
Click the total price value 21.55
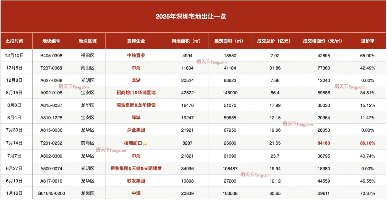275,143
